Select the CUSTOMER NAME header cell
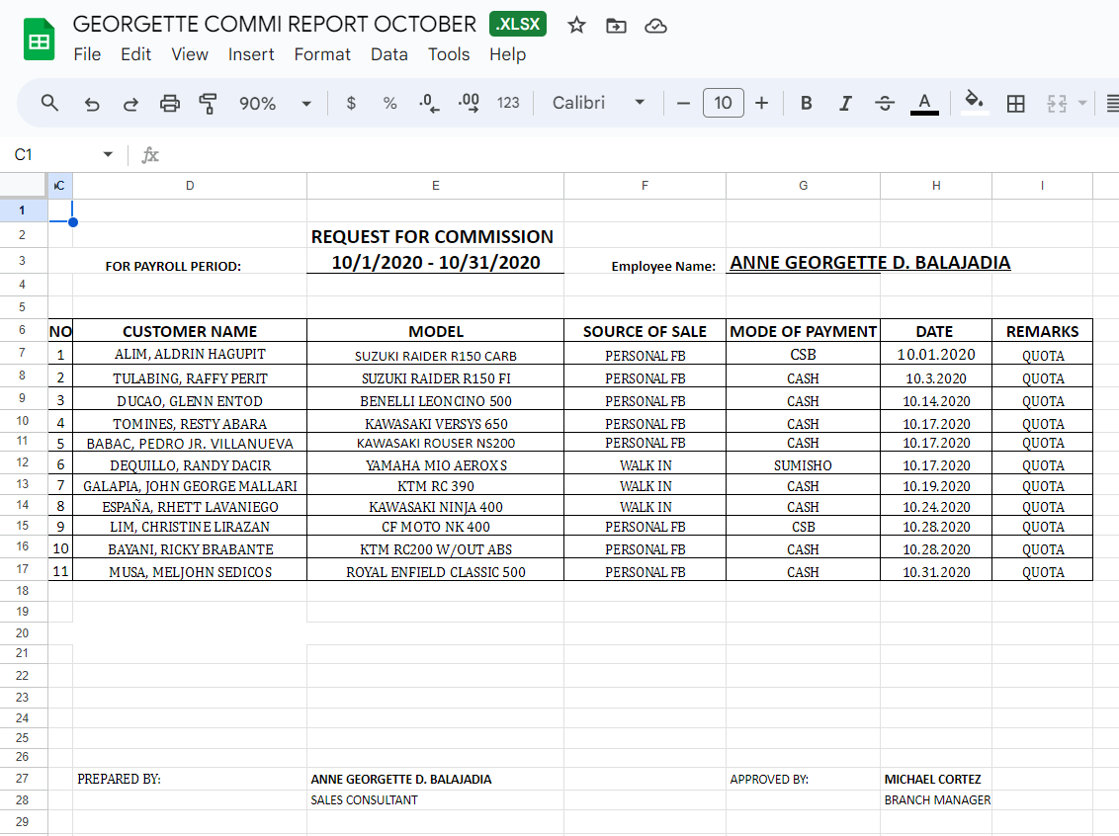 (190, 331)
